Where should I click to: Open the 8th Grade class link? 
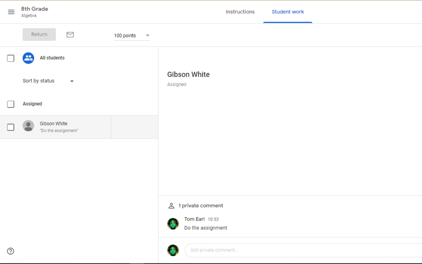(x=34, y=9)
